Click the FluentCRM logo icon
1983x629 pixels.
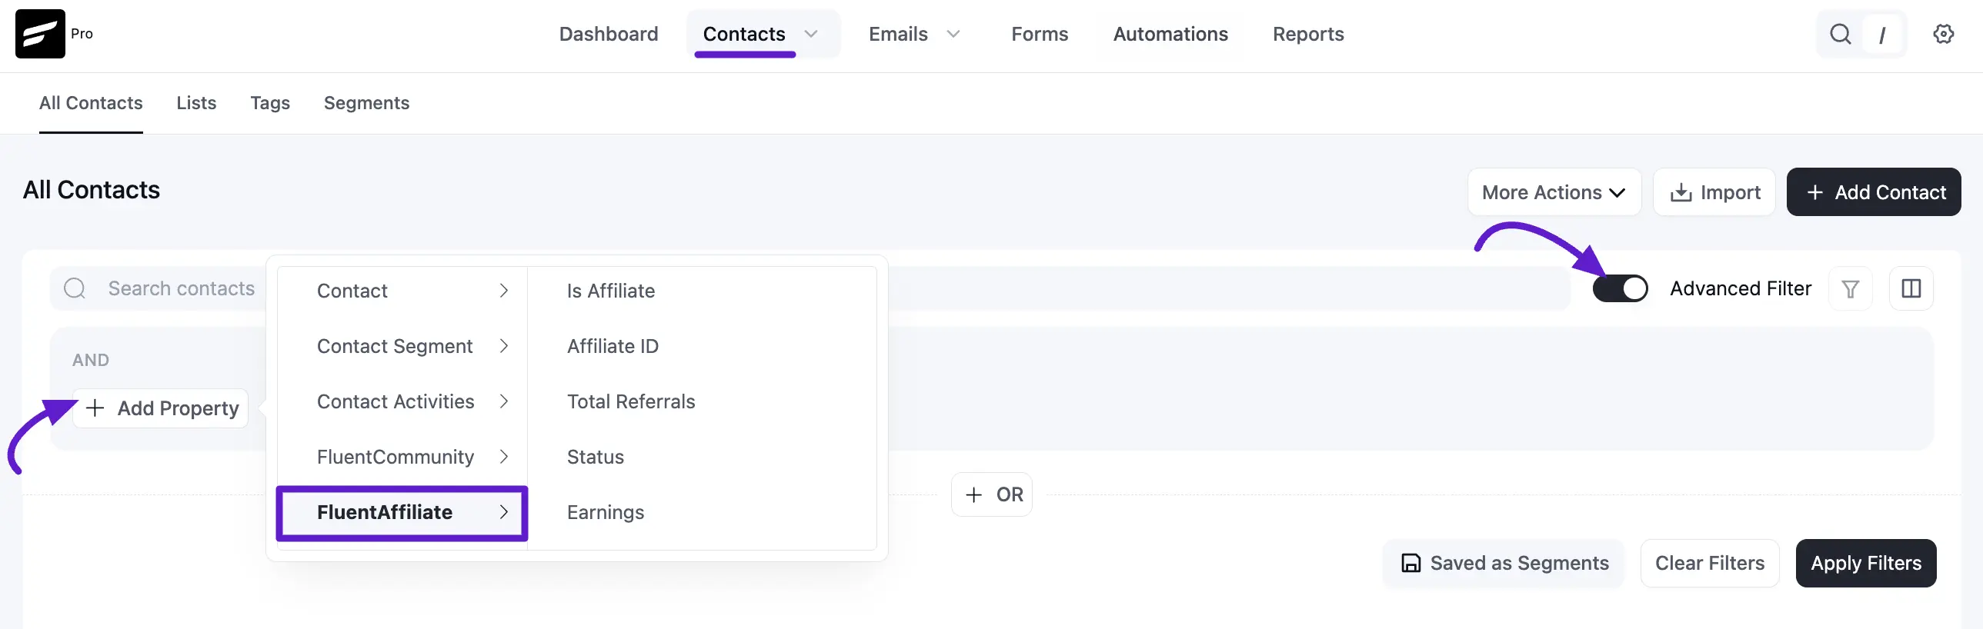point(40,34)
